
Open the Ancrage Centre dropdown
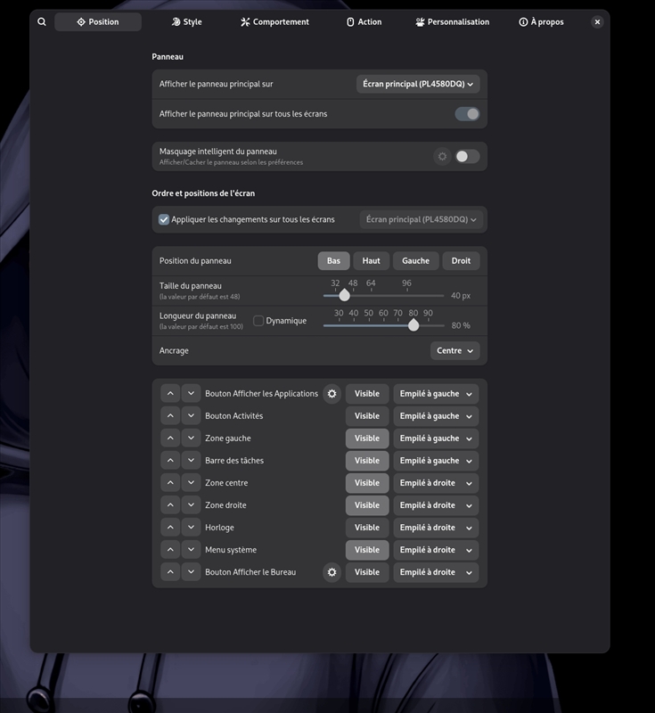pos(454,351)
